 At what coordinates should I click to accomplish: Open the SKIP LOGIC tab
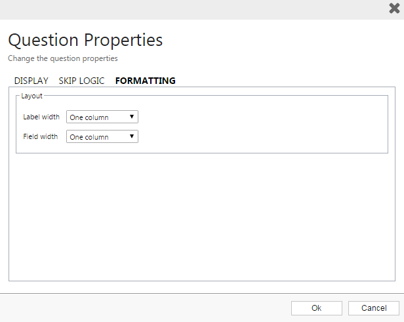tap(81, 81)
